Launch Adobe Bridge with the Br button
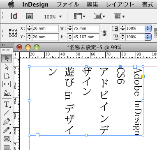This screenshot has height=150, width=157. 30,16
